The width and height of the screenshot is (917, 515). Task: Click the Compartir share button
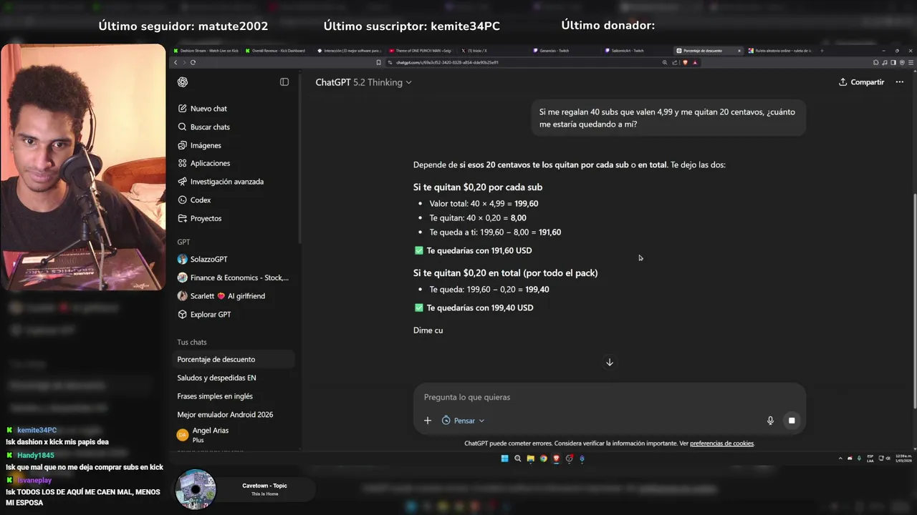(862, 82)
